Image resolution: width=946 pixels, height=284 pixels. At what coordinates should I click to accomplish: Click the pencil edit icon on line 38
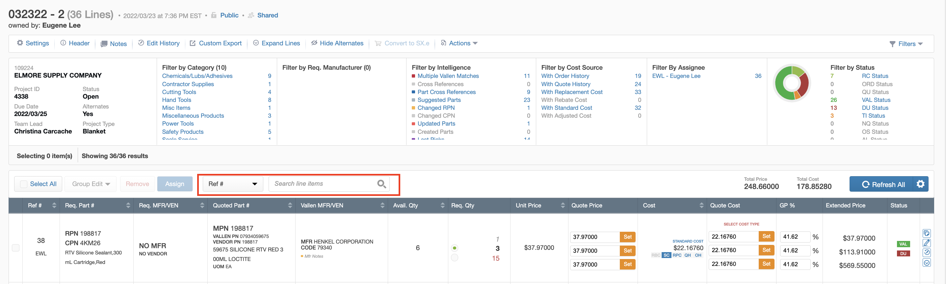point(926,243)
